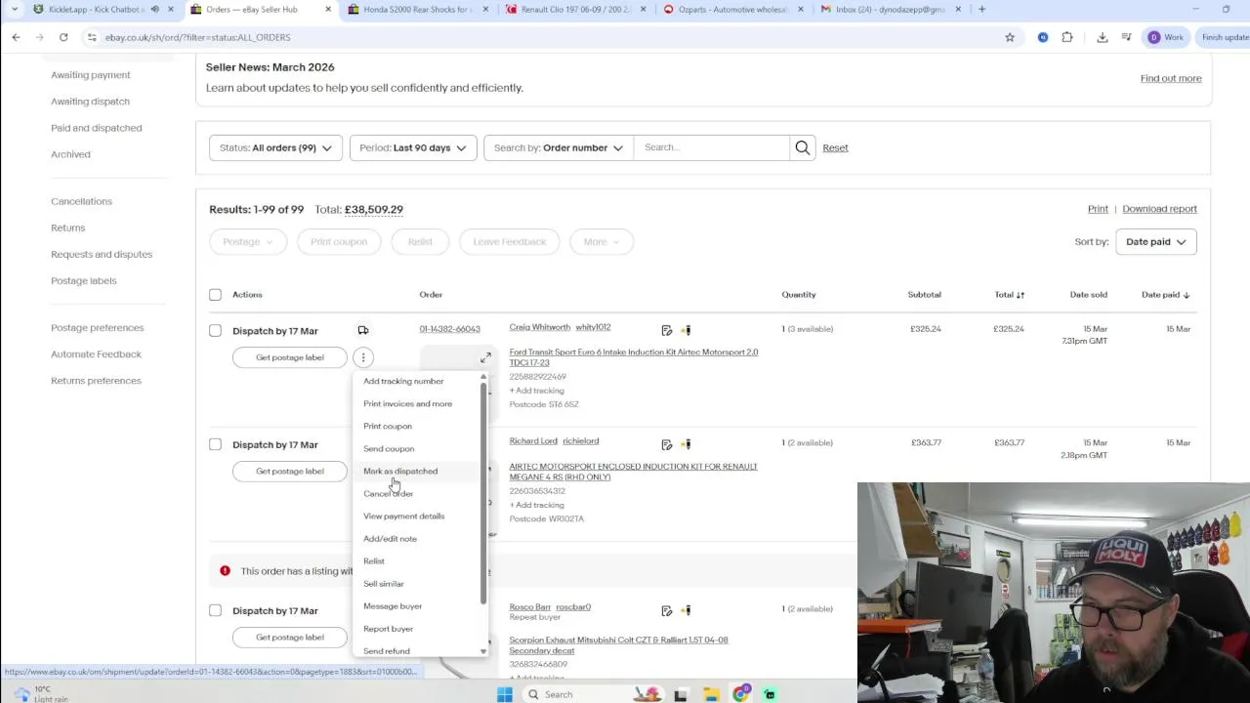This screenshot has width=1250, height=703.
Task: Open the Search by: Order number dropdown
Action: click(559, 147)
